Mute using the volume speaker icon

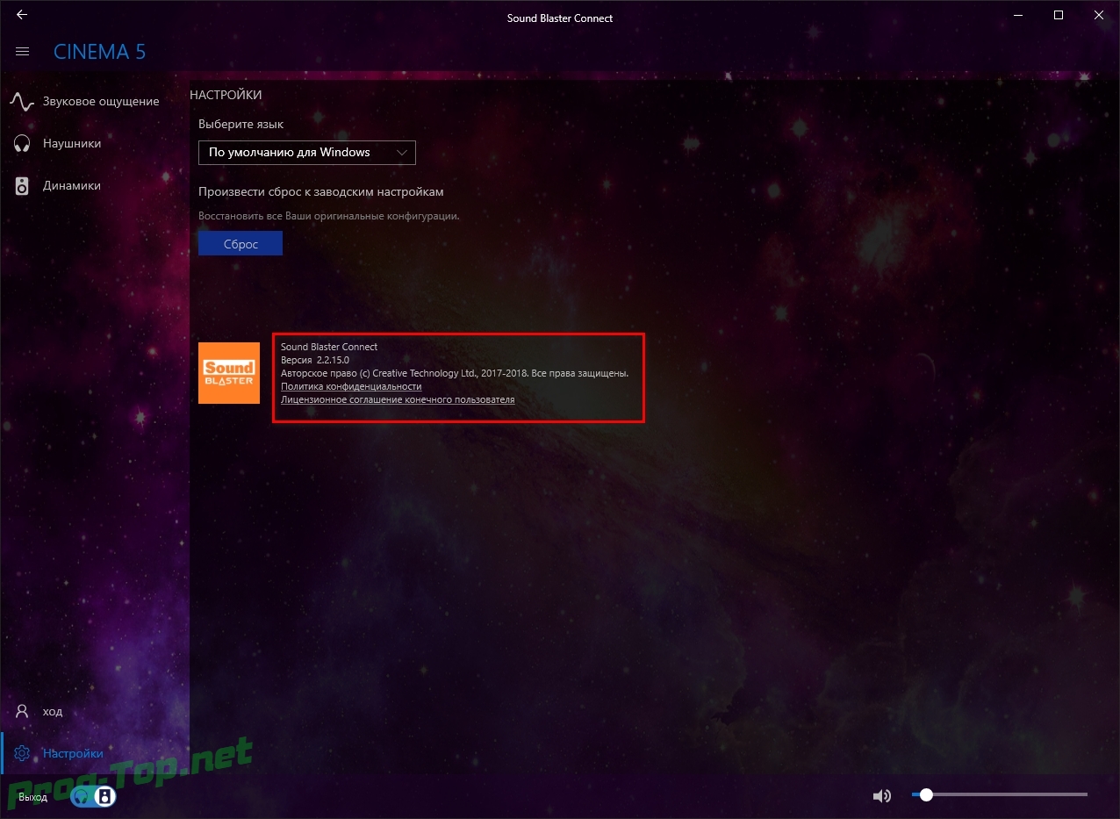pos(881,796)
